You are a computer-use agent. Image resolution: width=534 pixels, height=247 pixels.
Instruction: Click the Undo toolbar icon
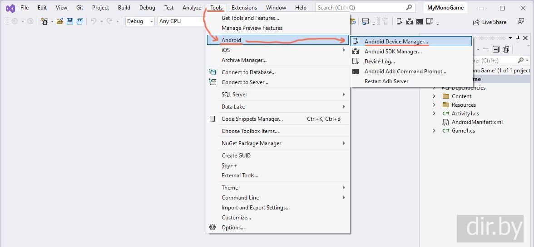coord(94,21)
